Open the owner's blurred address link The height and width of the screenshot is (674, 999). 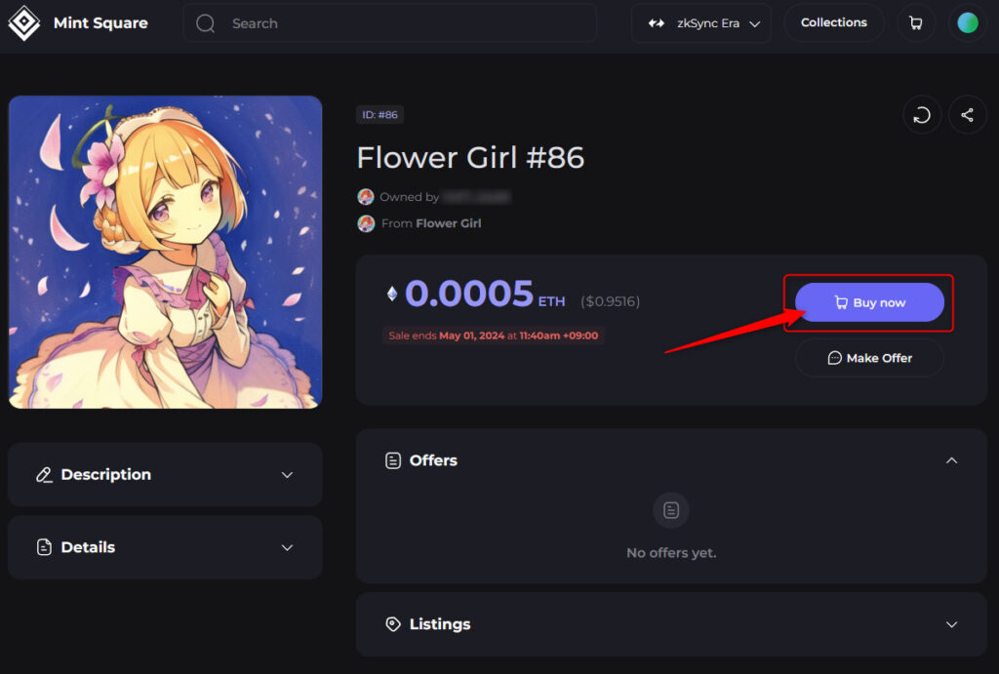(476, 197)
